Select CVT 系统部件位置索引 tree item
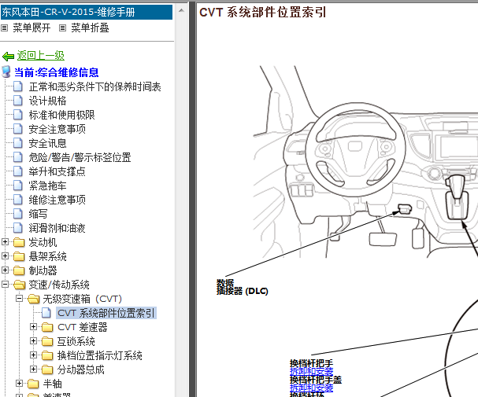This screenshot has width=478, height=397. click(x=106, y=313)
